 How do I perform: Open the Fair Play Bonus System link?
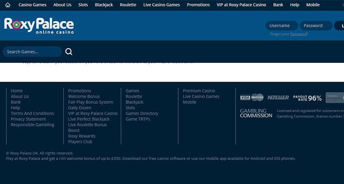pos(91,102)
